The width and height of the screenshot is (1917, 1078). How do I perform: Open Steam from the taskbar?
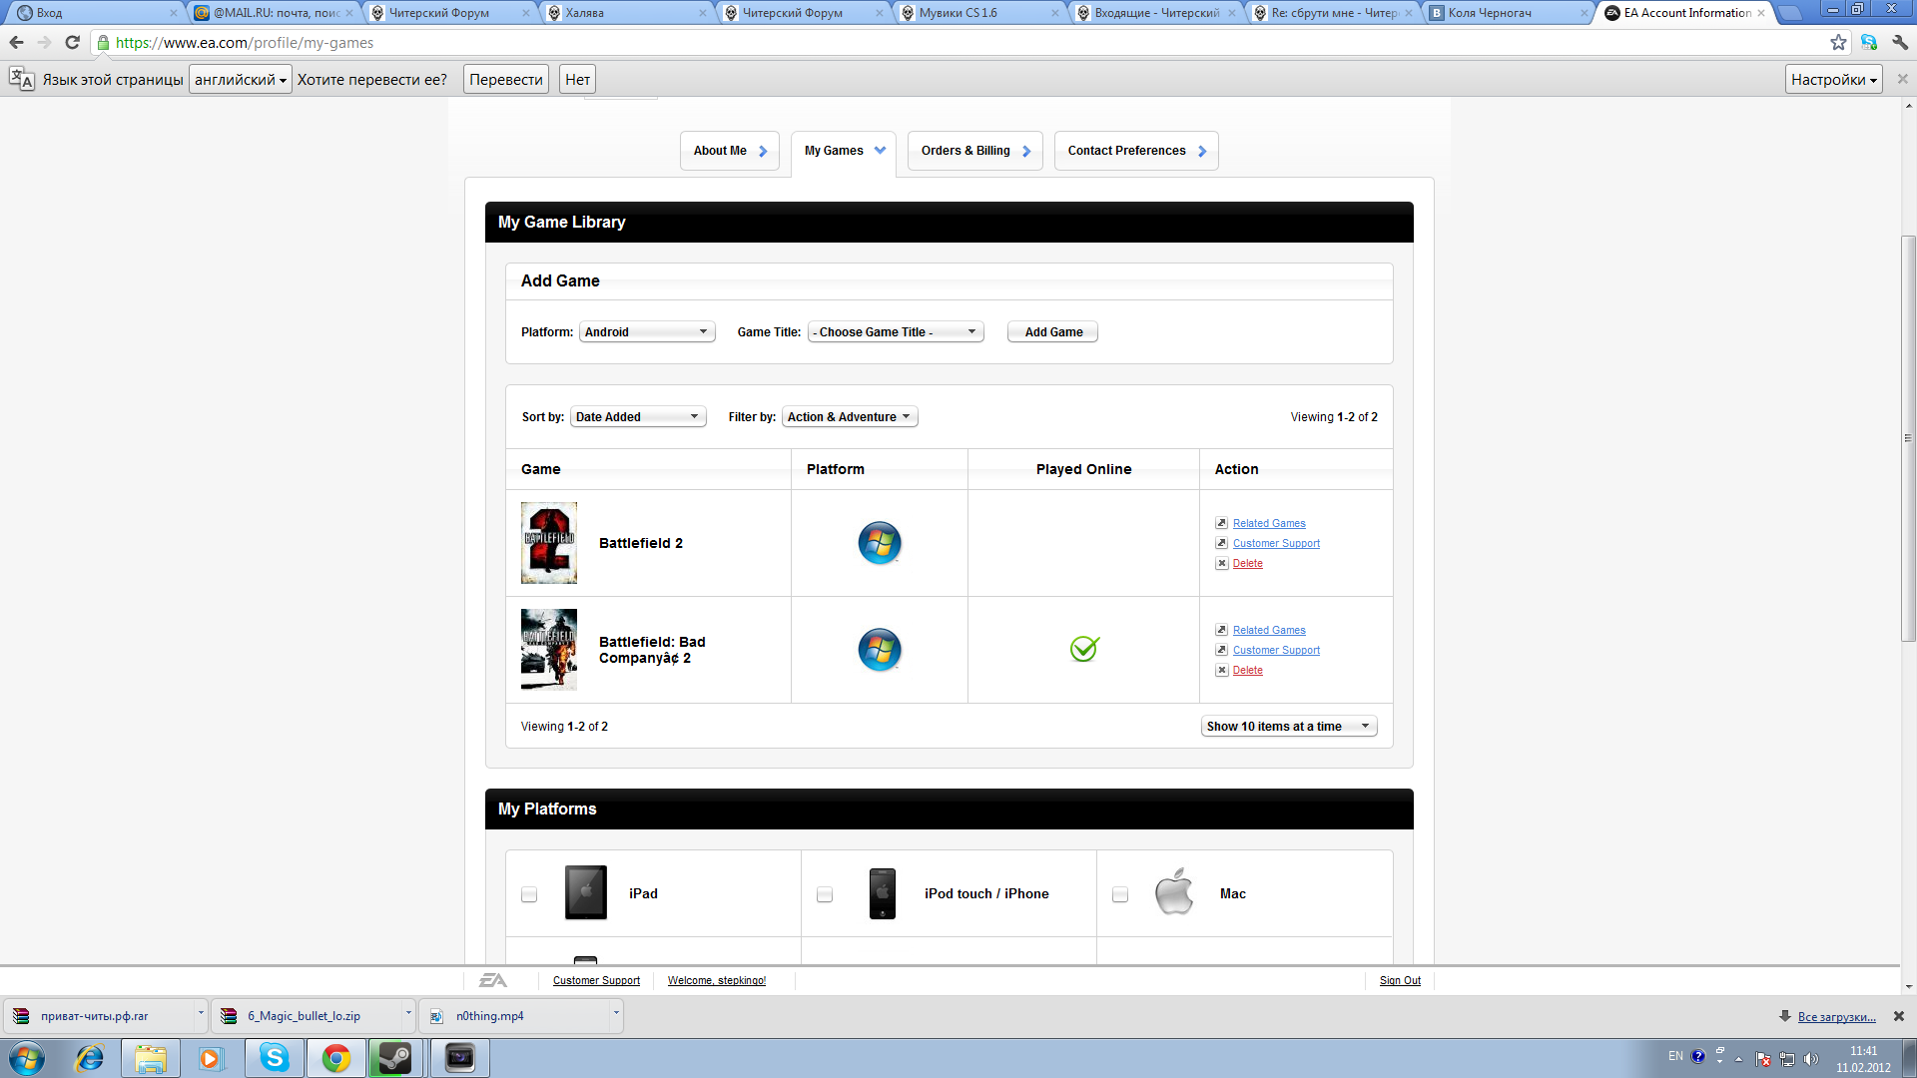click(395, 1058)
